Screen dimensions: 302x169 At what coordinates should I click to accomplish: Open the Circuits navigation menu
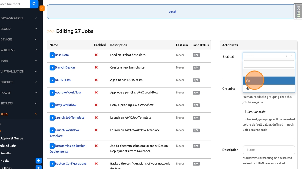19,82
